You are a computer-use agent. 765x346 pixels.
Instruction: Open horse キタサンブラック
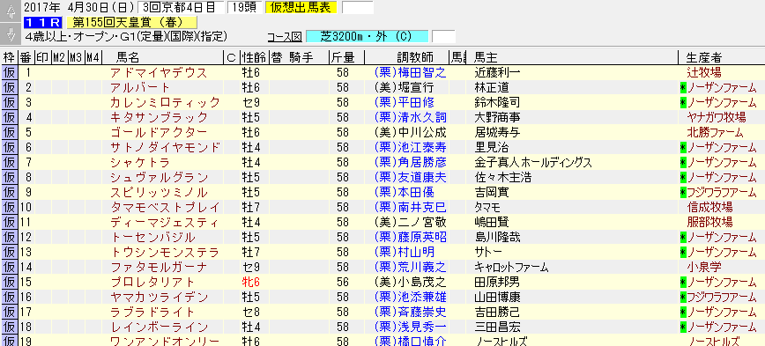pos(159,118)
